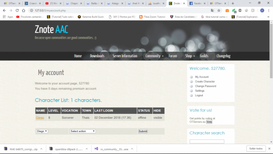Expand options for vs_community exe download
Image resolution: width=273 pixels, height=154 pixels.
tap(132, 149)
